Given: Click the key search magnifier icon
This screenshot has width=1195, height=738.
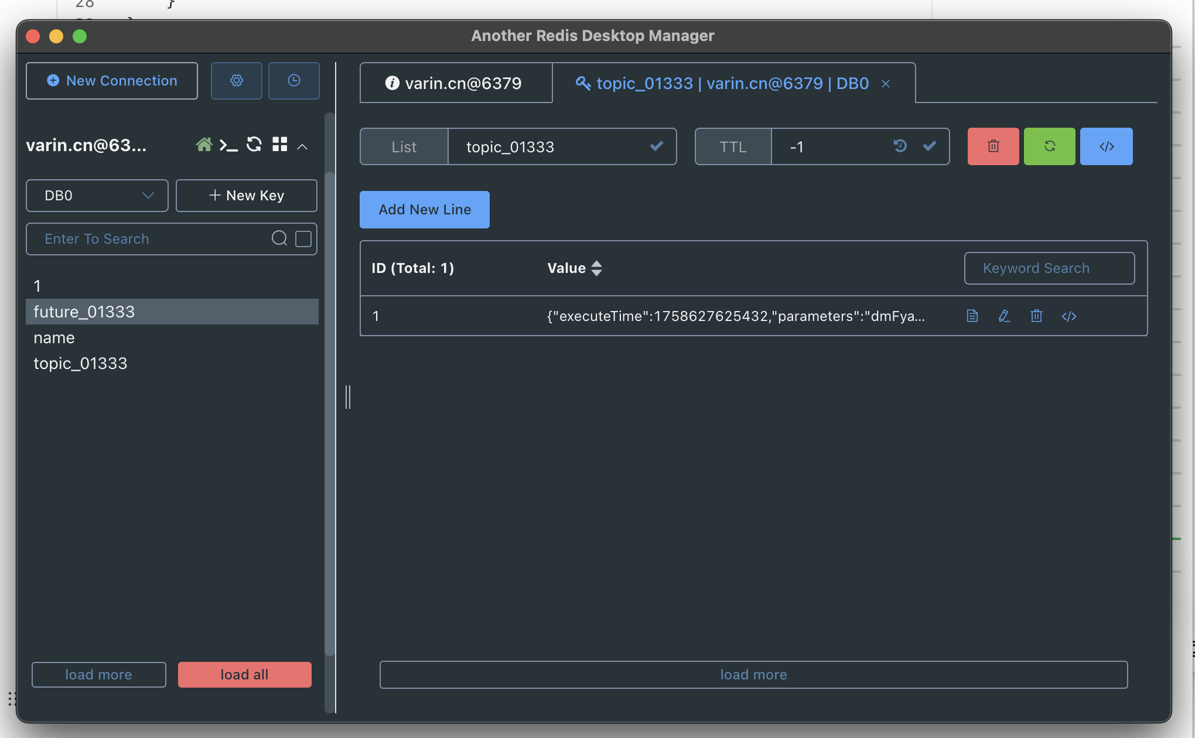Looking at the screenshot, I should 279,238.
